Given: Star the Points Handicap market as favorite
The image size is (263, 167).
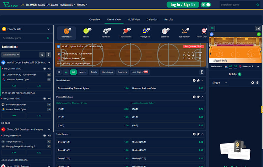Looking at the screenshot, I should pos(198,97).
